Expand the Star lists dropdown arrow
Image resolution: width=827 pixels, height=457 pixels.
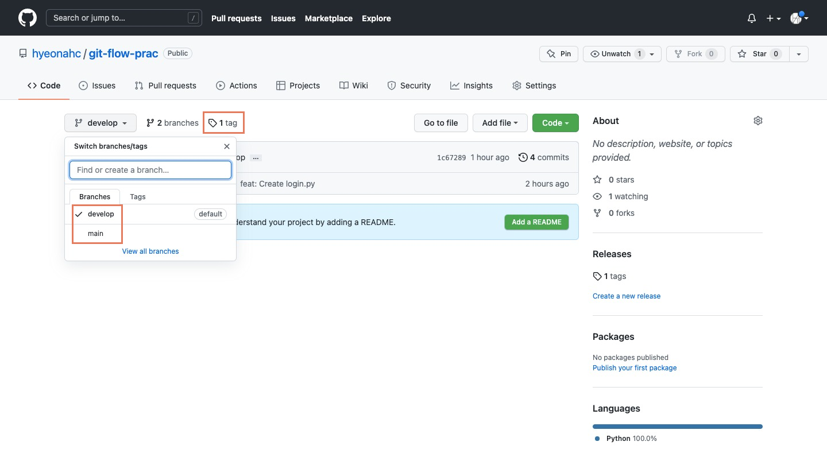[799, 54]
